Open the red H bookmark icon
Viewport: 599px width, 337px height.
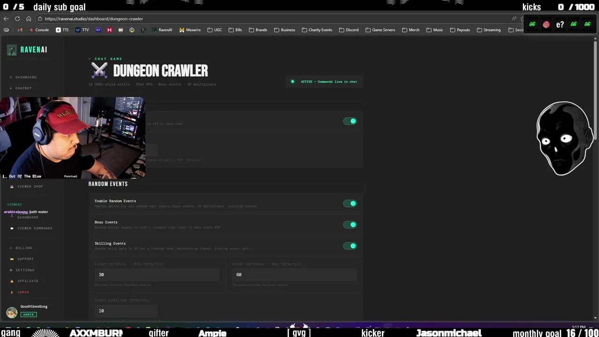(110, 30)
